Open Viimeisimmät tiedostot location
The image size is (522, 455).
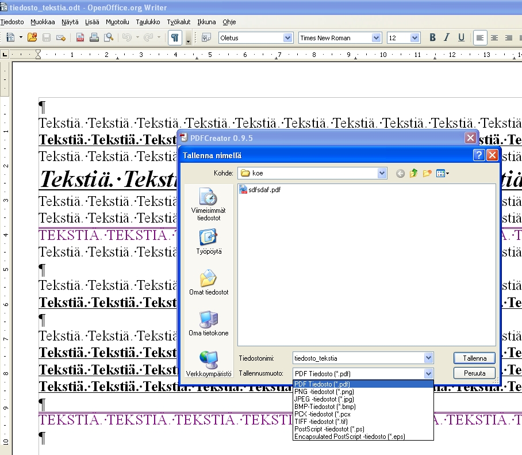click(208, 204)
